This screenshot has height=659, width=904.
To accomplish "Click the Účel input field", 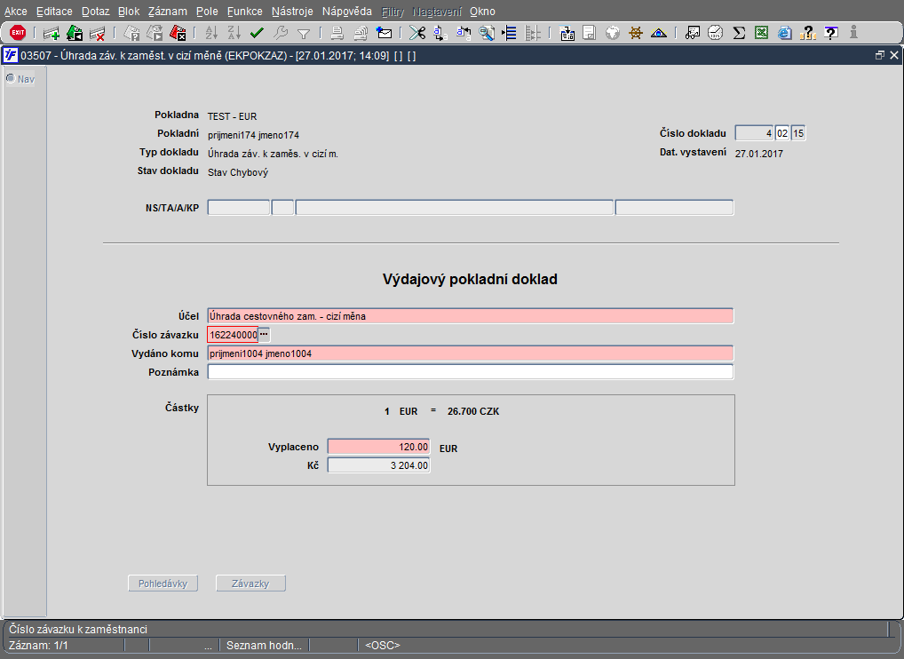I will pos(470,316).
